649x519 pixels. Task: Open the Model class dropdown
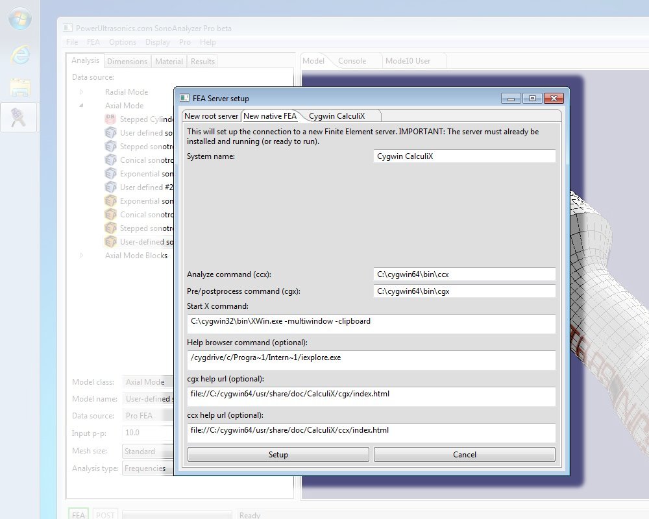148,382
